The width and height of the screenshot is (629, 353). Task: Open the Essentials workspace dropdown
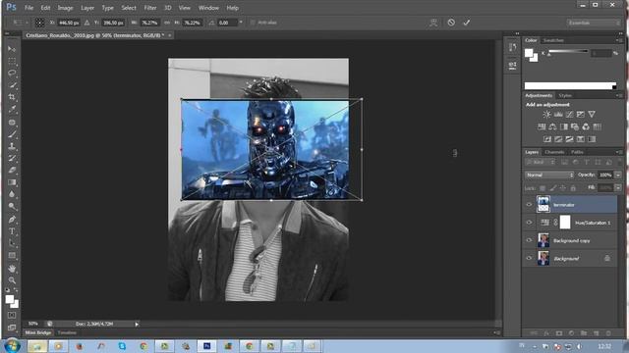click(x=594, y=23)
